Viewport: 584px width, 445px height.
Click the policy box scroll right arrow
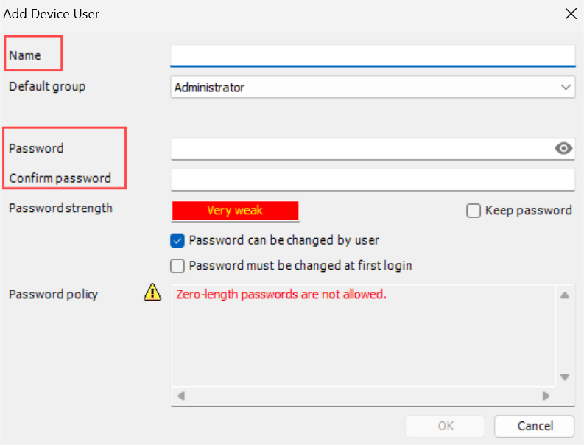546,396
